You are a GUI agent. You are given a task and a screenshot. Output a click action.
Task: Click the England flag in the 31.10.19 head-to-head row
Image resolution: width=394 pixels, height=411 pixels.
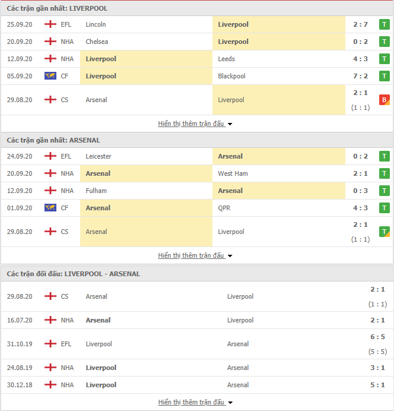pos(50,344)
